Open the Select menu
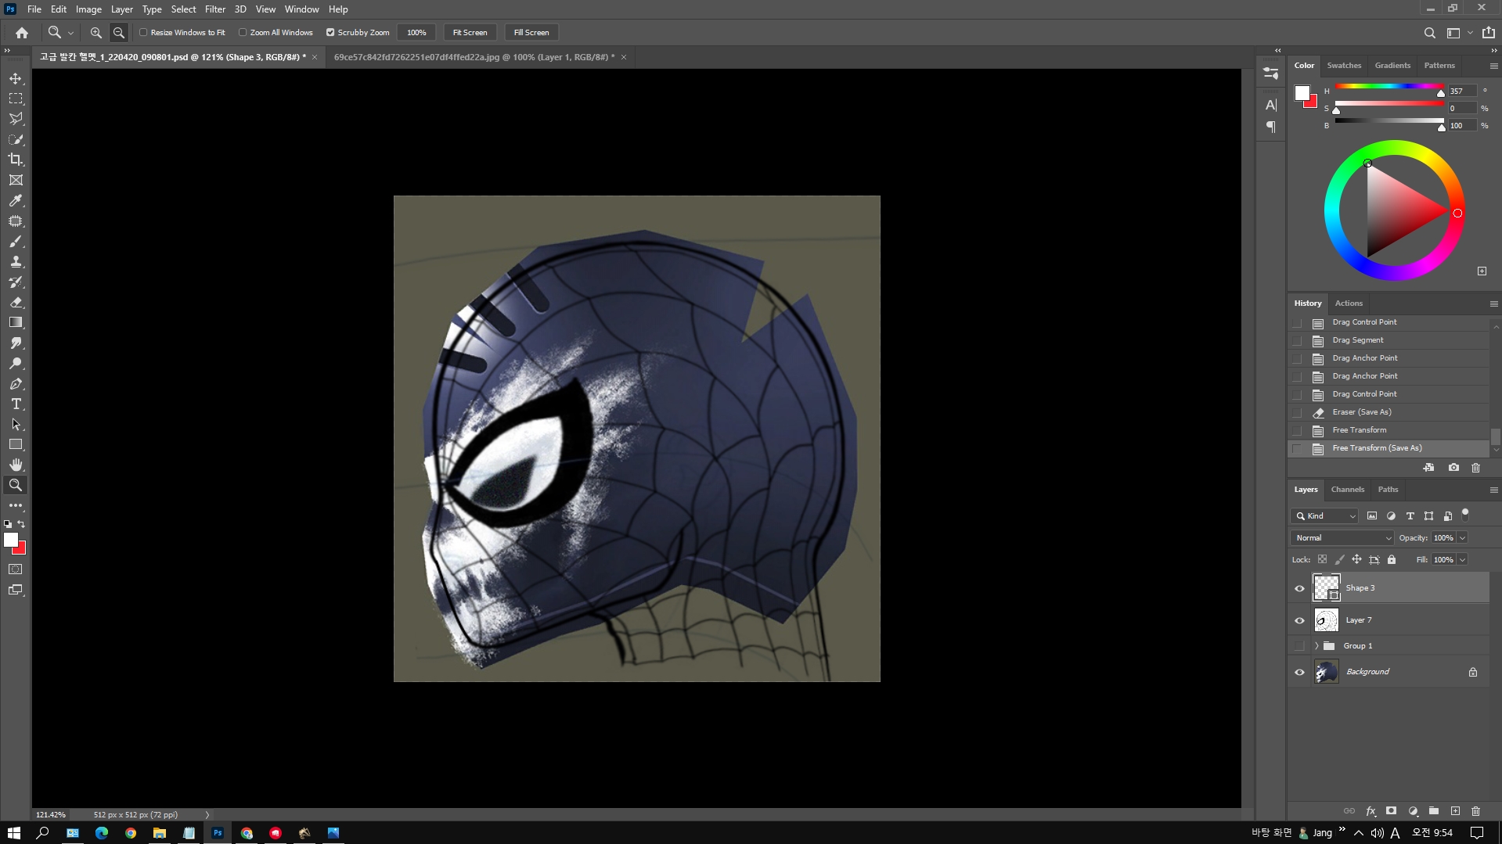Viewport: 1502px width, 844px height. (x=183, y=9)
